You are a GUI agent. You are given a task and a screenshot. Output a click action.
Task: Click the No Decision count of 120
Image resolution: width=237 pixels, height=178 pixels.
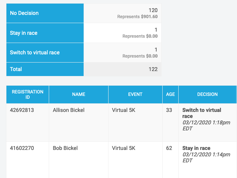coord(153,10)
